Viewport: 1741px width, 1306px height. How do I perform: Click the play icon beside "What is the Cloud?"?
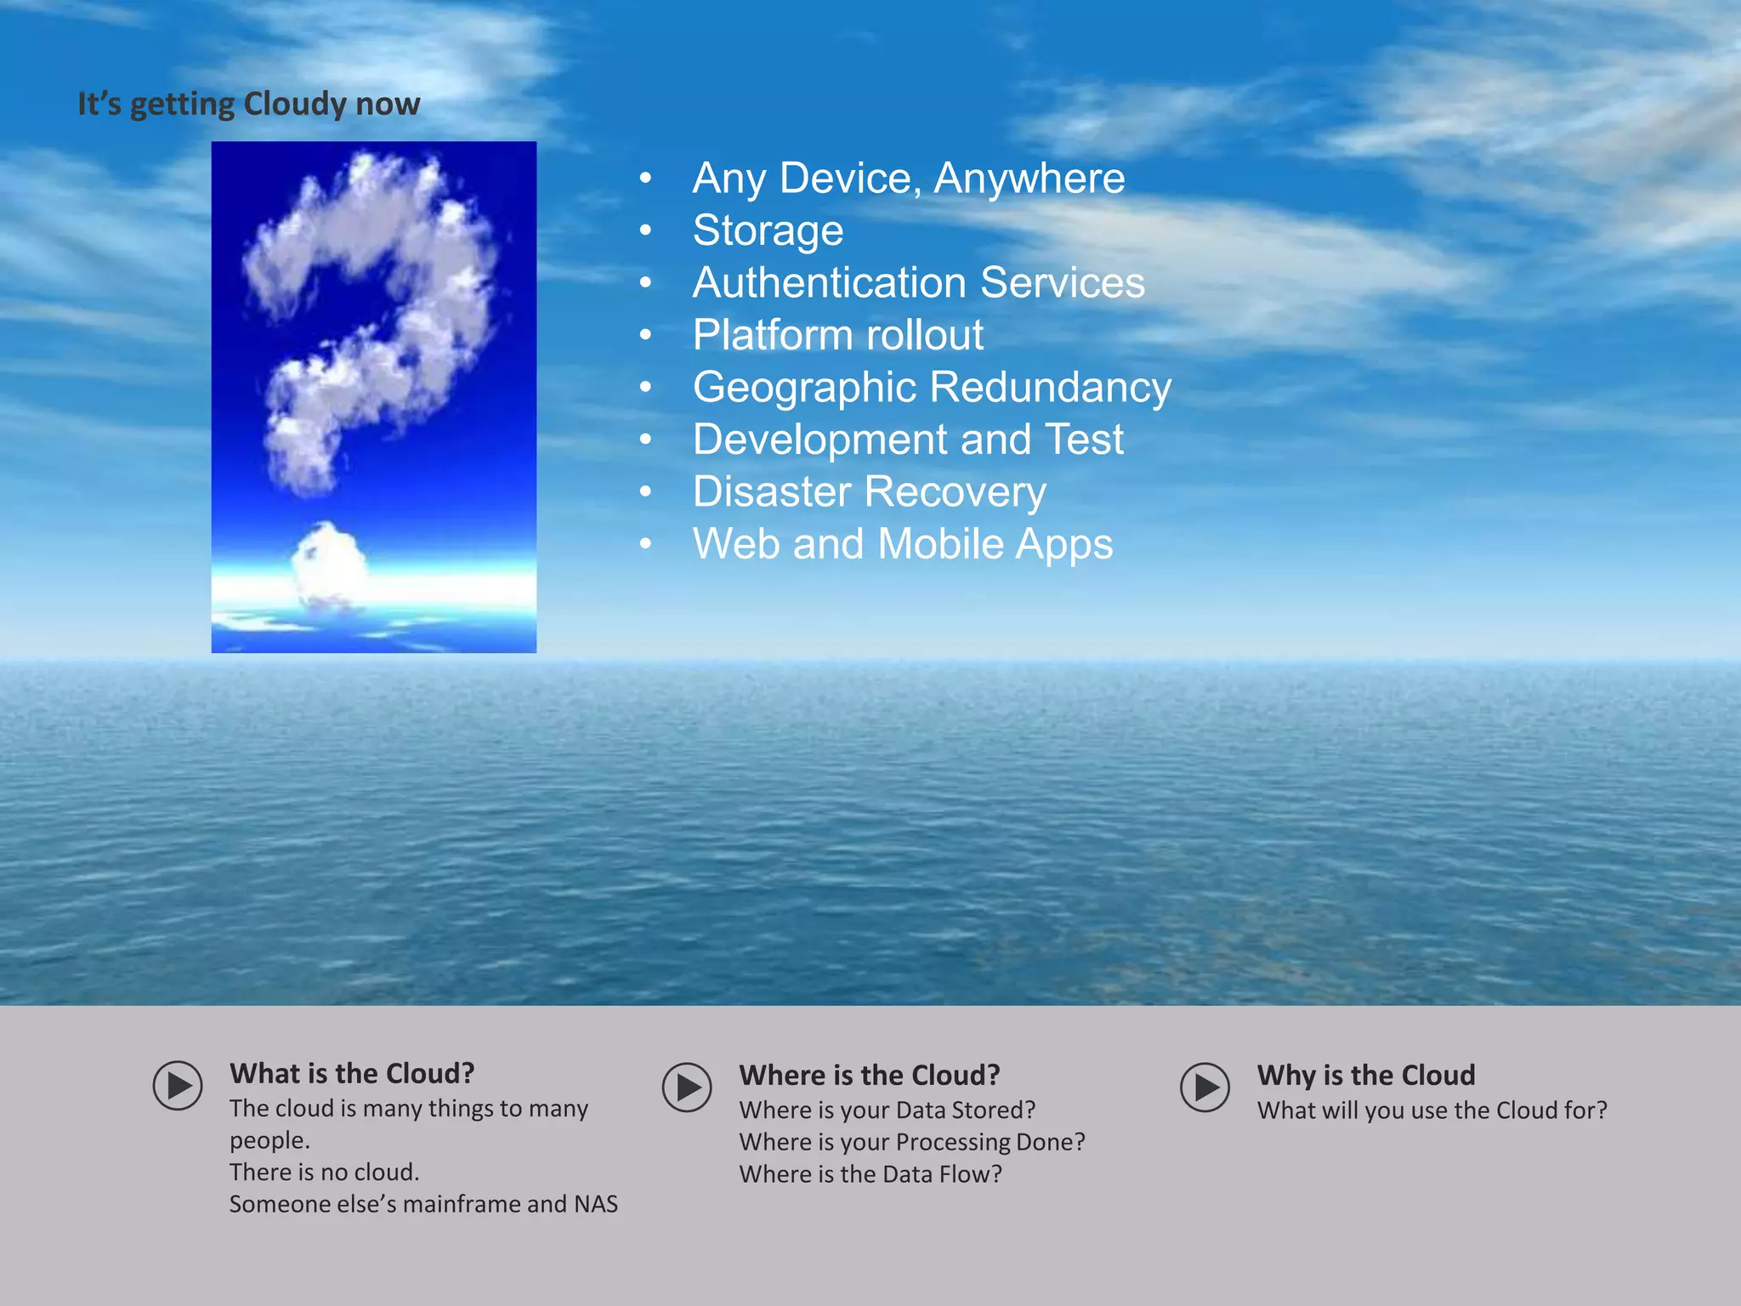(x=178, y=1085)
